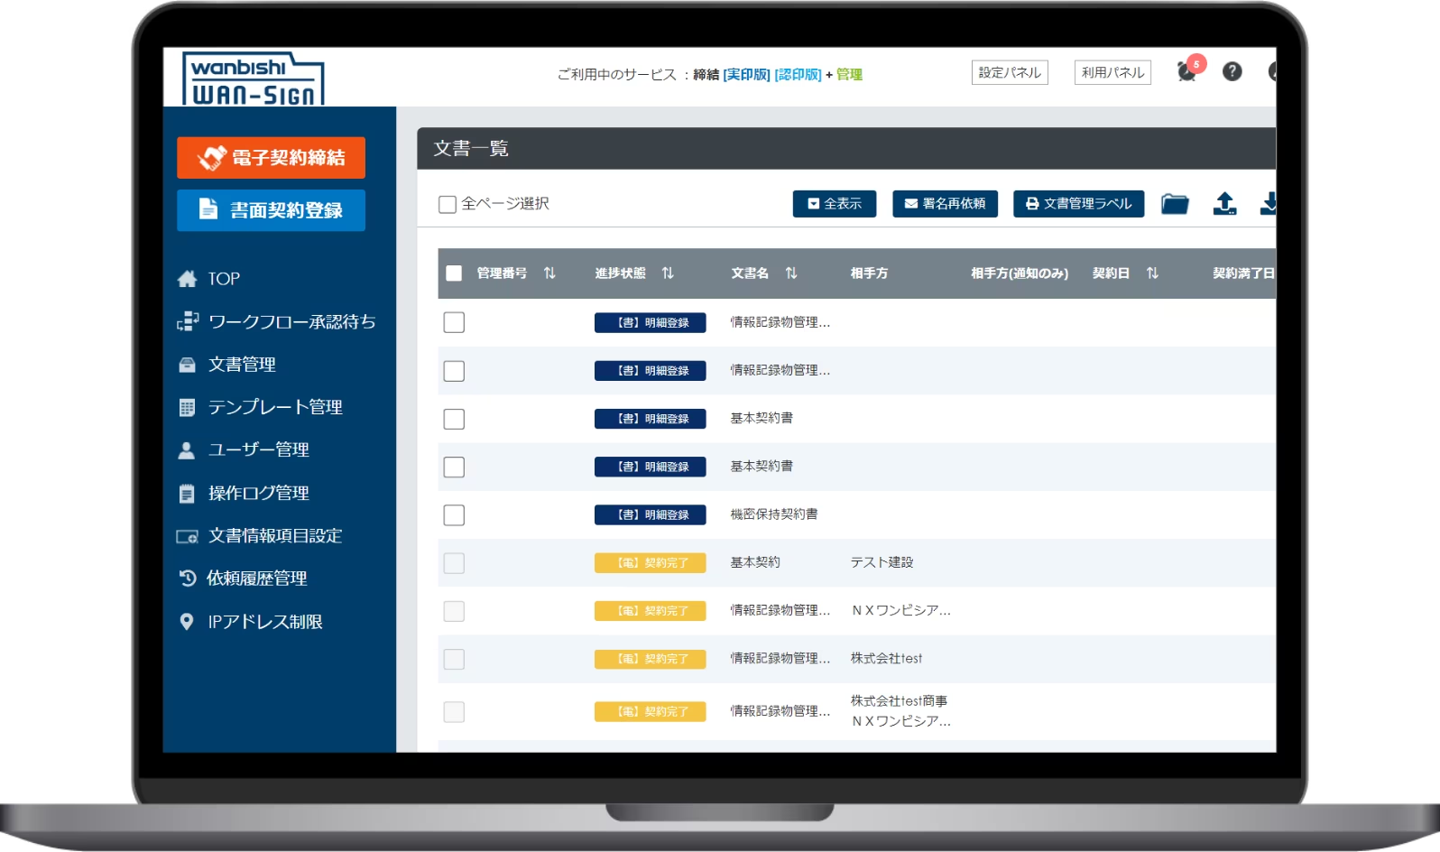Image resolution: width=1440 pixels, height=852 pixels.
Task: Go to TOP home icon
Action: 187,279
